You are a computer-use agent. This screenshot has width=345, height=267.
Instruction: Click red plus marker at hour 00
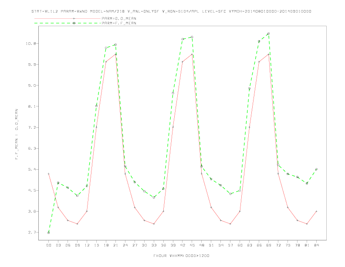[49, 174]
